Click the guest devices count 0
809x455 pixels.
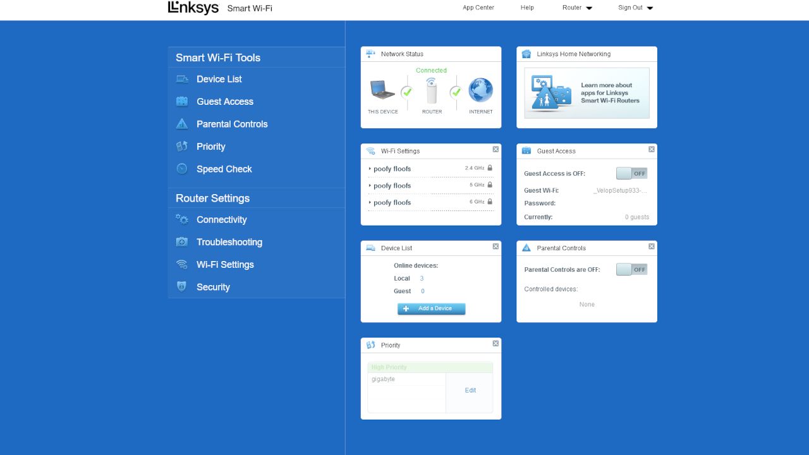click(423, 291)
